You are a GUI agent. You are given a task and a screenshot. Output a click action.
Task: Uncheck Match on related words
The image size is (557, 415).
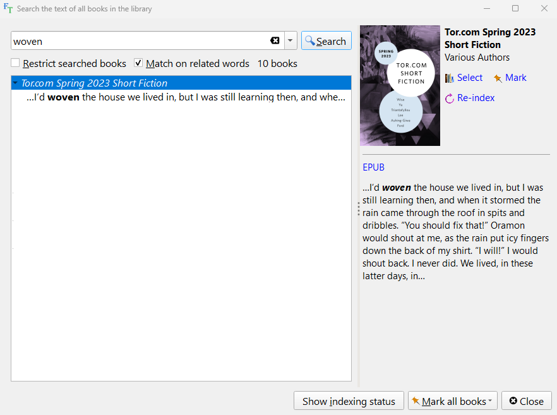point(138,63)
